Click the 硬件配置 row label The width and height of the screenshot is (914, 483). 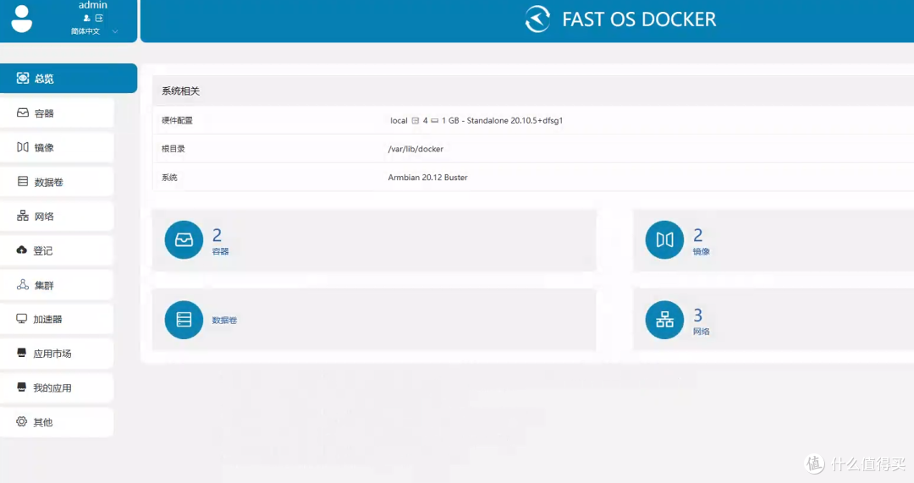pyautogui.click(x=177, y=121)
